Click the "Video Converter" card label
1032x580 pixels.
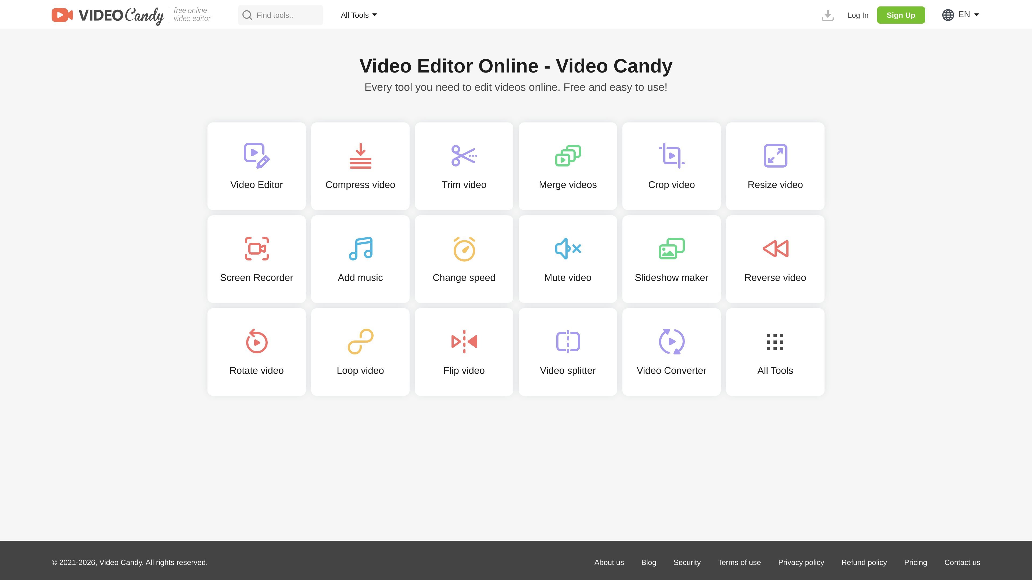(671, 371)
